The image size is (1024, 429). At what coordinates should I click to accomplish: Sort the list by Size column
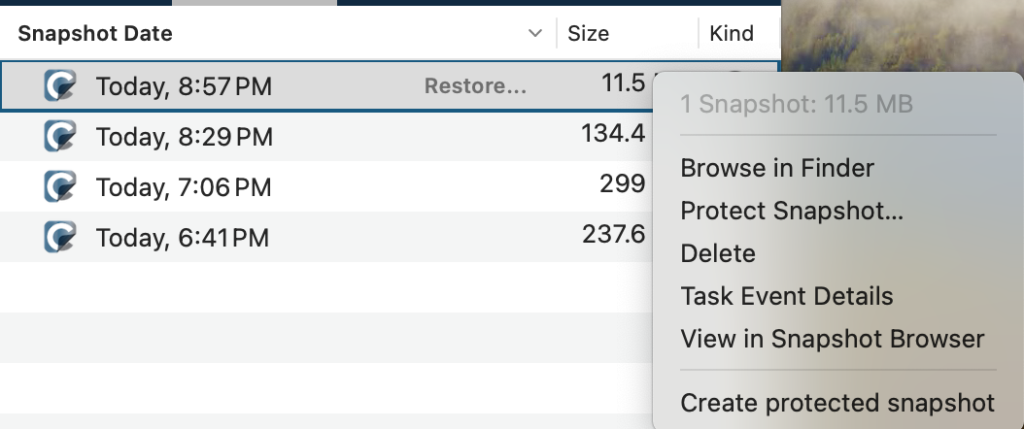point(588,34)
